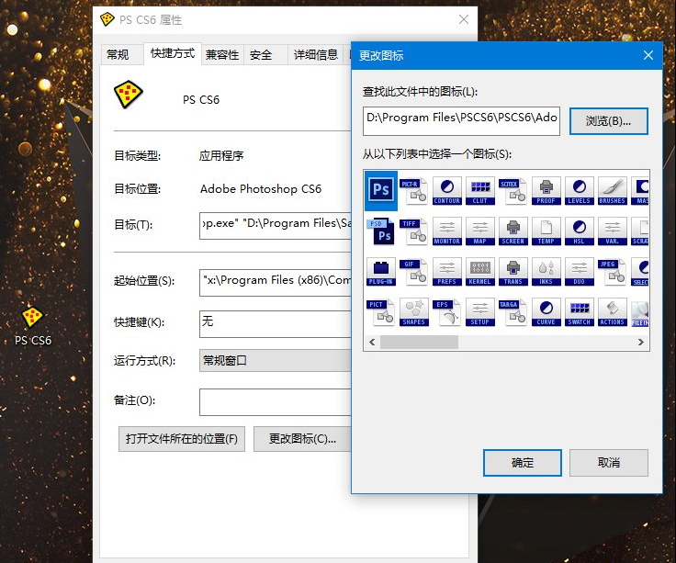Select the GIF file icon
676x563 pixels.
(414, 271)
